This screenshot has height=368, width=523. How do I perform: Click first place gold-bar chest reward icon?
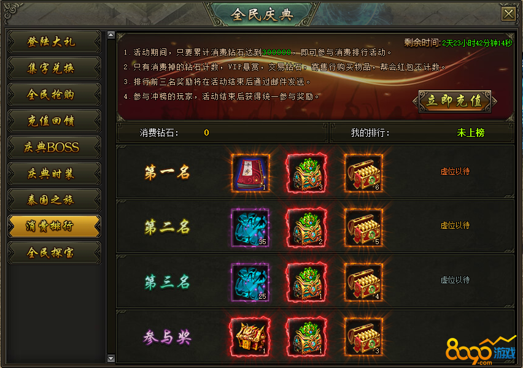pyautogui.click(x=363, y=173)
